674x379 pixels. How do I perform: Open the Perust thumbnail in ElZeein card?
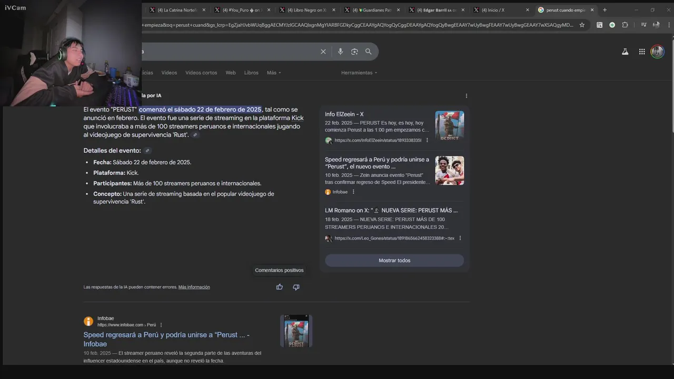coord(450,125)
